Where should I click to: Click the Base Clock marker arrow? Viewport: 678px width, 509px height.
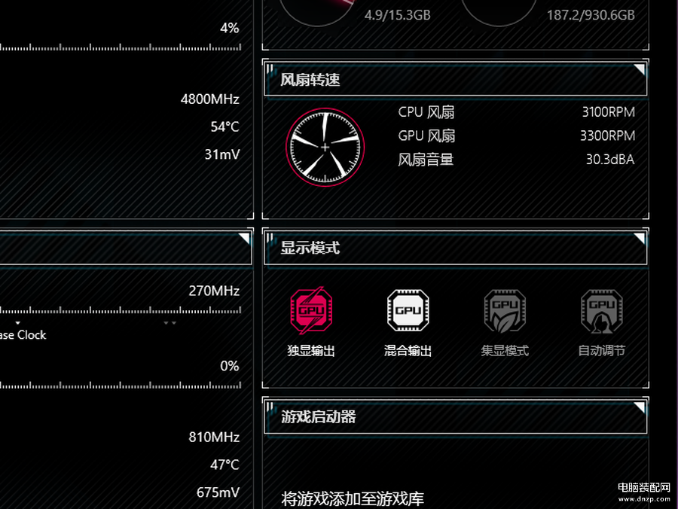18,323
